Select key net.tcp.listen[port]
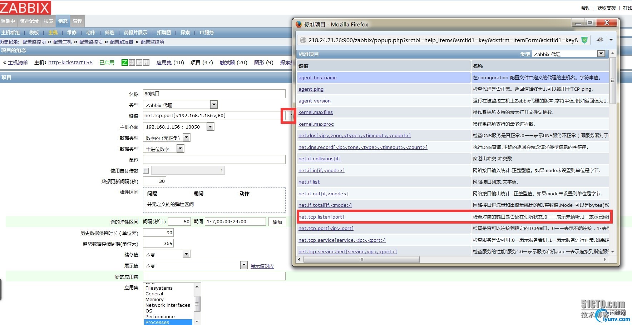632x325 pixels. pyautogui.click(x=321, y=217)
